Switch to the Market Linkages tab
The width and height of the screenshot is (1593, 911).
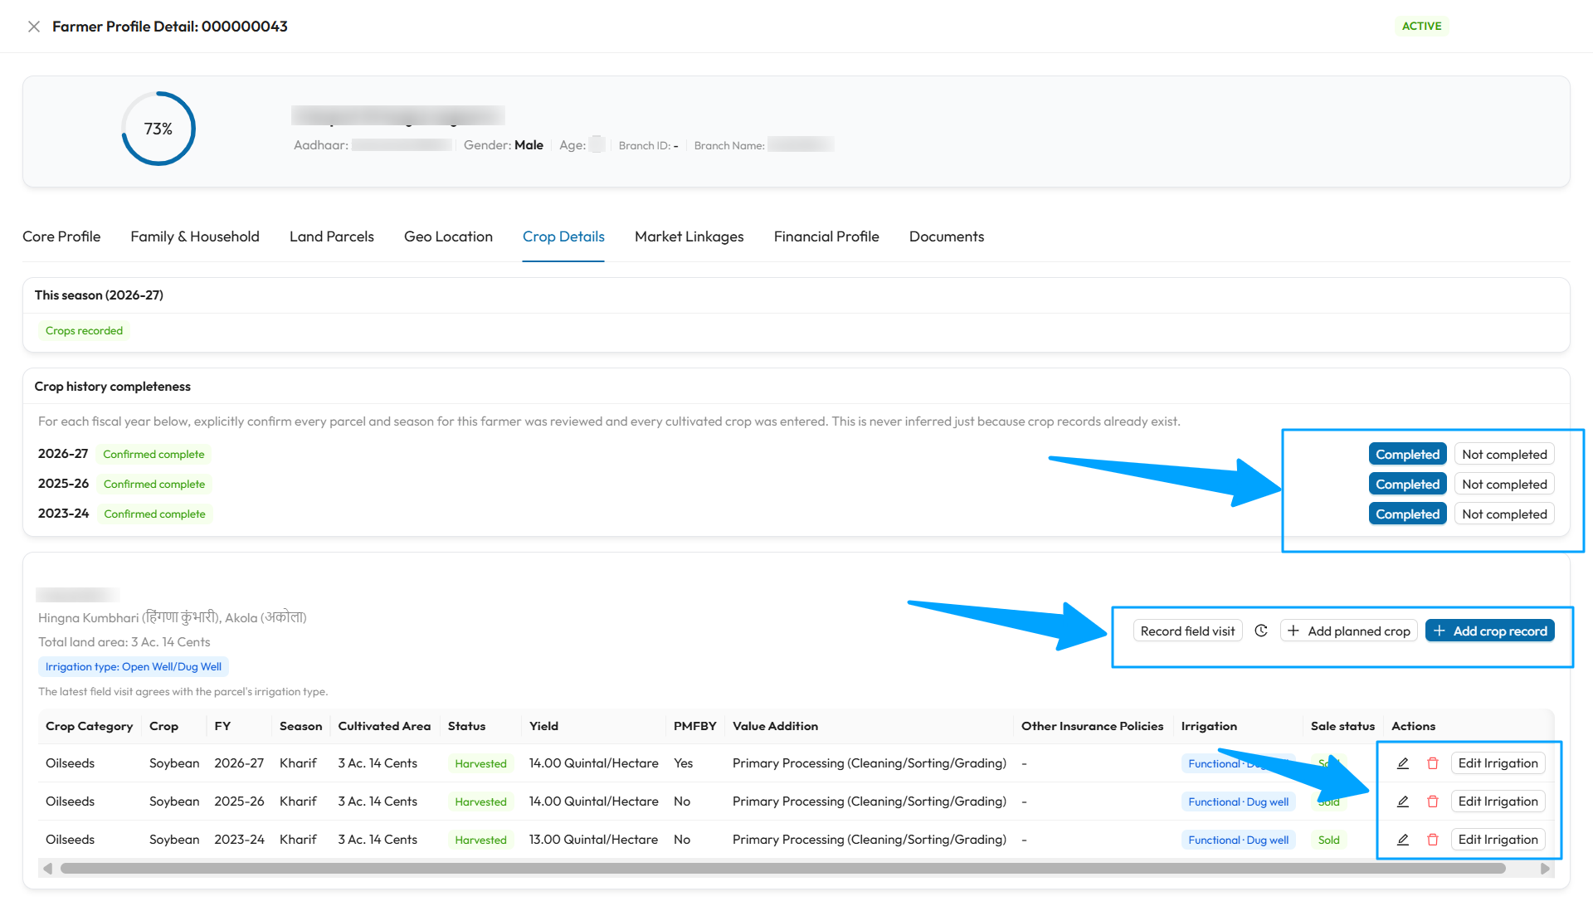pyautogui.click(x=689, y=236)
